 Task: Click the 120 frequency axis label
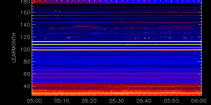click(25, 37)
